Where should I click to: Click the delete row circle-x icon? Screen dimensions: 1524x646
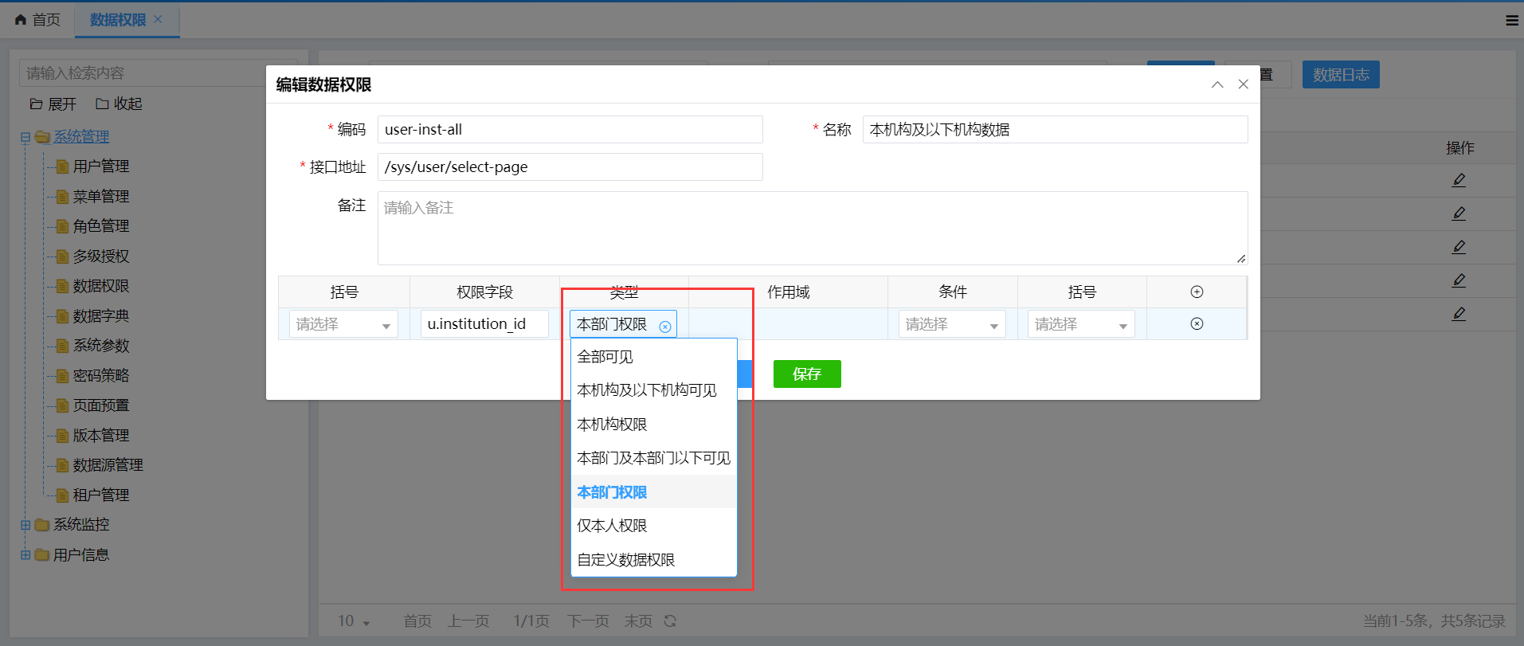click(1197, 324)
